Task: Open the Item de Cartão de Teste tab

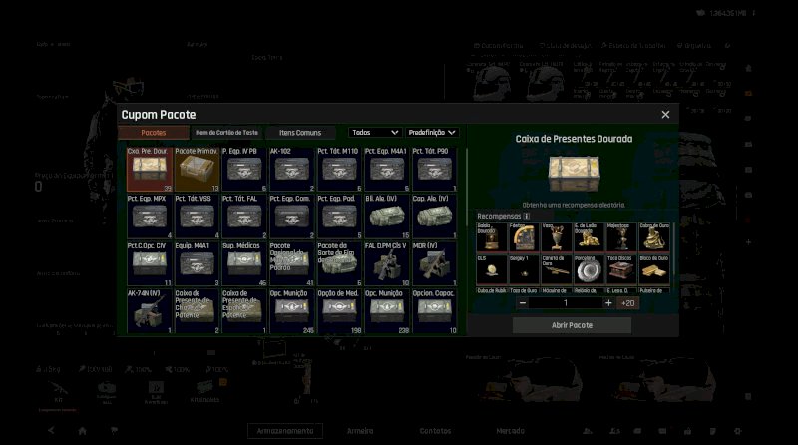Action: [x=226, y=132]
